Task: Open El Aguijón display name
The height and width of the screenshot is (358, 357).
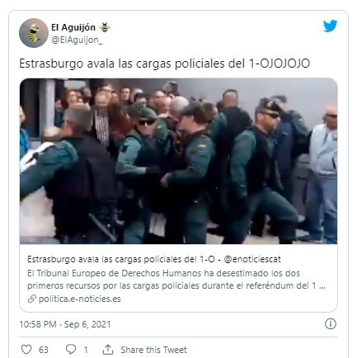Action: (73, 27)
